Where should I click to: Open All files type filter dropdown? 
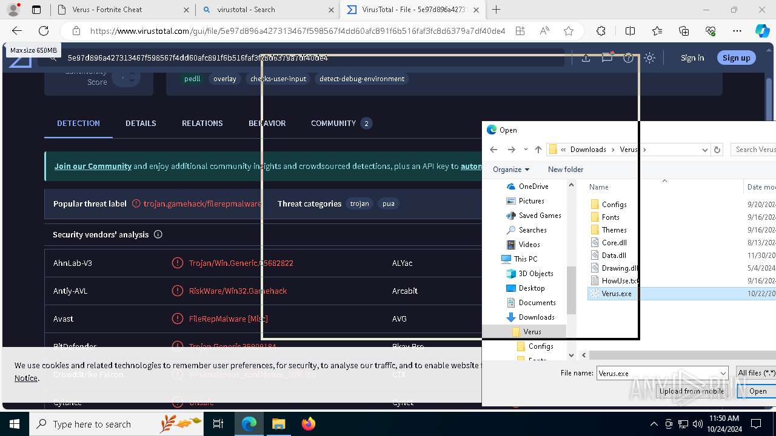click(x=755, y=373)
